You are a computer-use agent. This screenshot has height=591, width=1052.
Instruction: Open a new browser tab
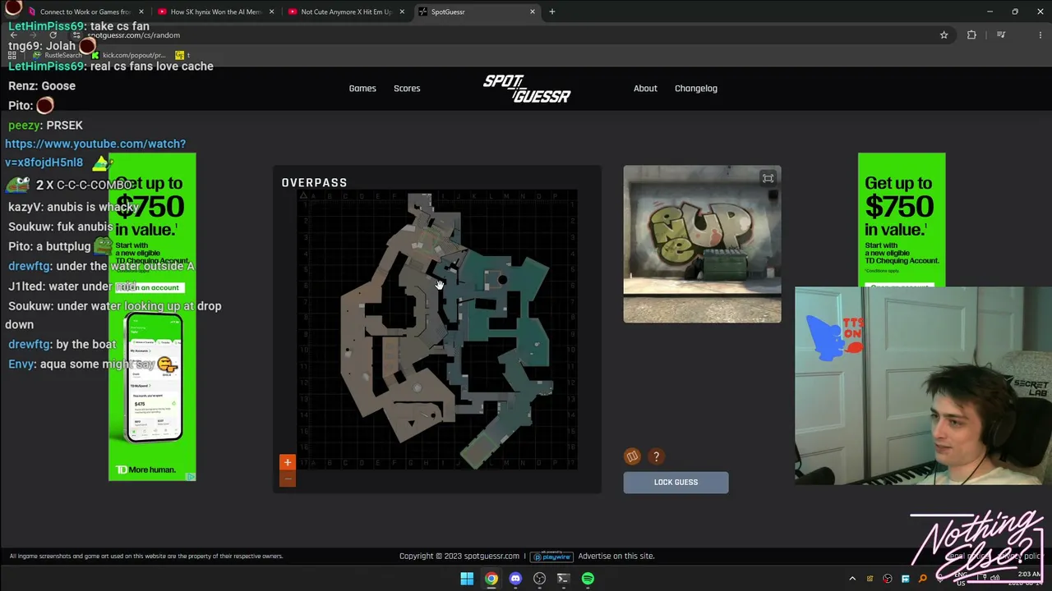click(x=552, y=11)
